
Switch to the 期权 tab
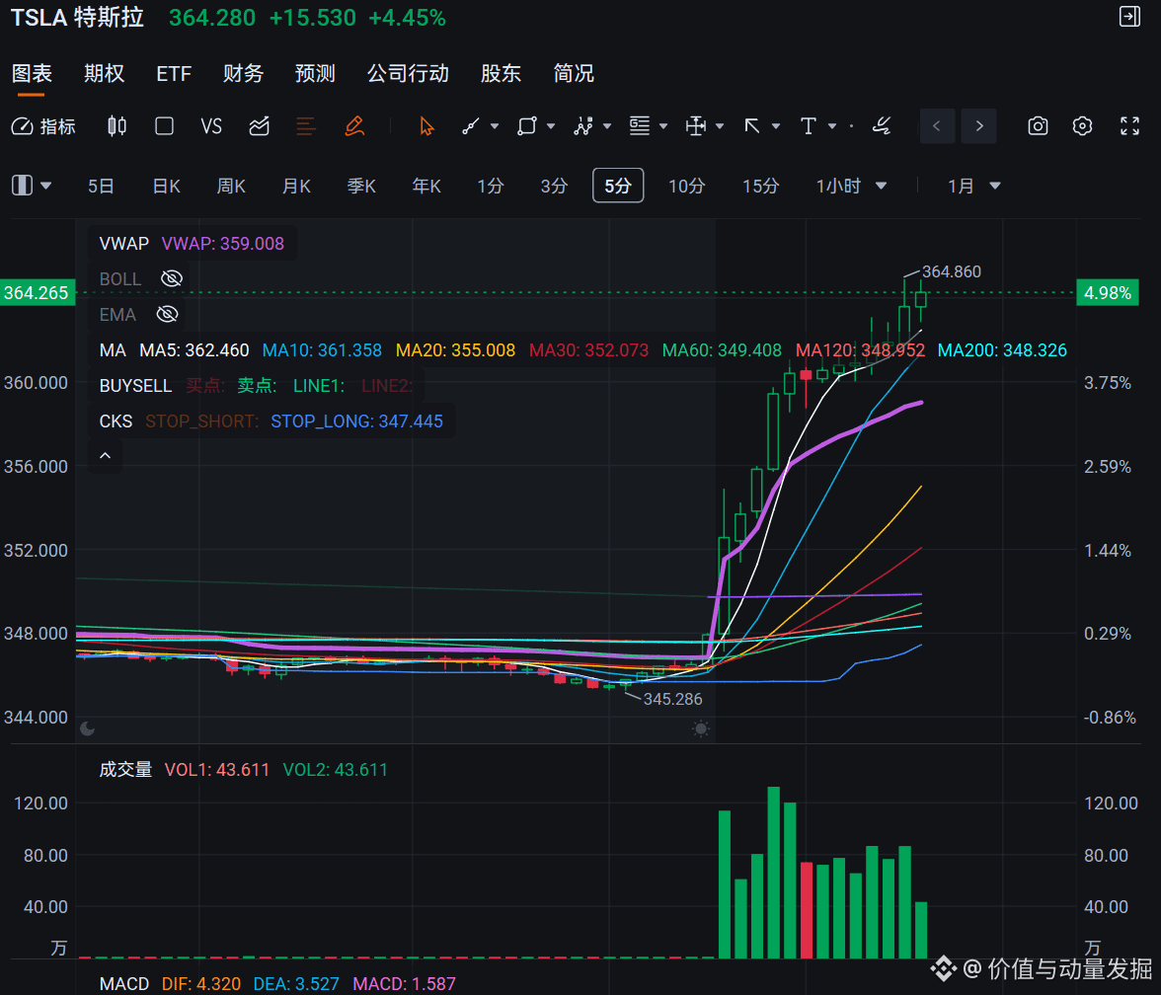(104, 73)
